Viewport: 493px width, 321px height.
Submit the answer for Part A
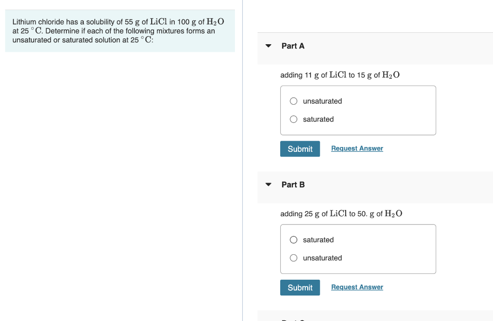pos(299,148)
